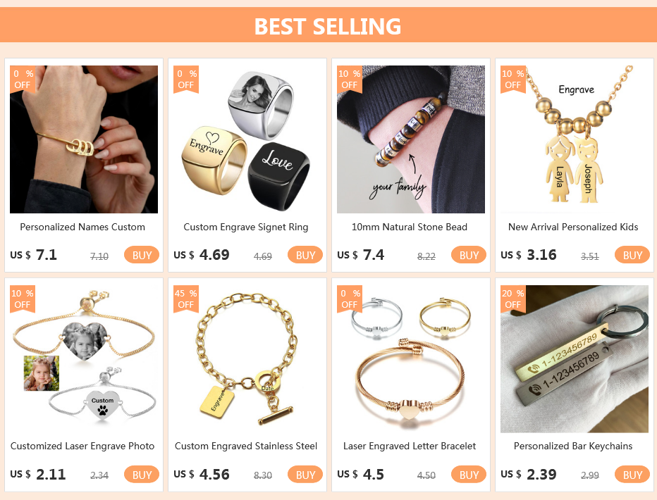The image size is (657, 500).
Task: Select the 20% OFF badge on the keychains
Action: point(513,299)
